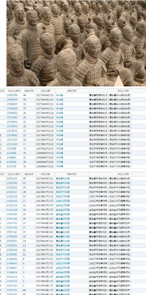Open trademark name link in row 23541554
This screenshot has height=295, width=146.
(60, 95)
